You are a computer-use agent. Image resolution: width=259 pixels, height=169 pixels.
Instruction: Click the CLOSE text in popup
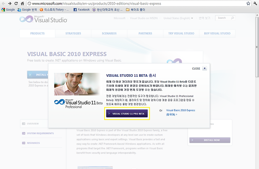[x=196, y=68]
